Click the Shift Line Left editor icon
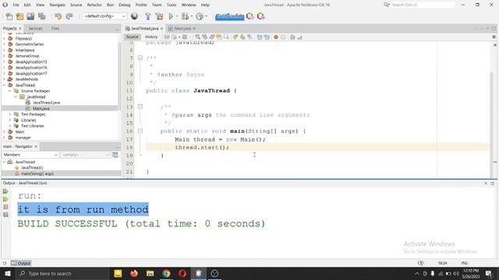 pos(260,37)
